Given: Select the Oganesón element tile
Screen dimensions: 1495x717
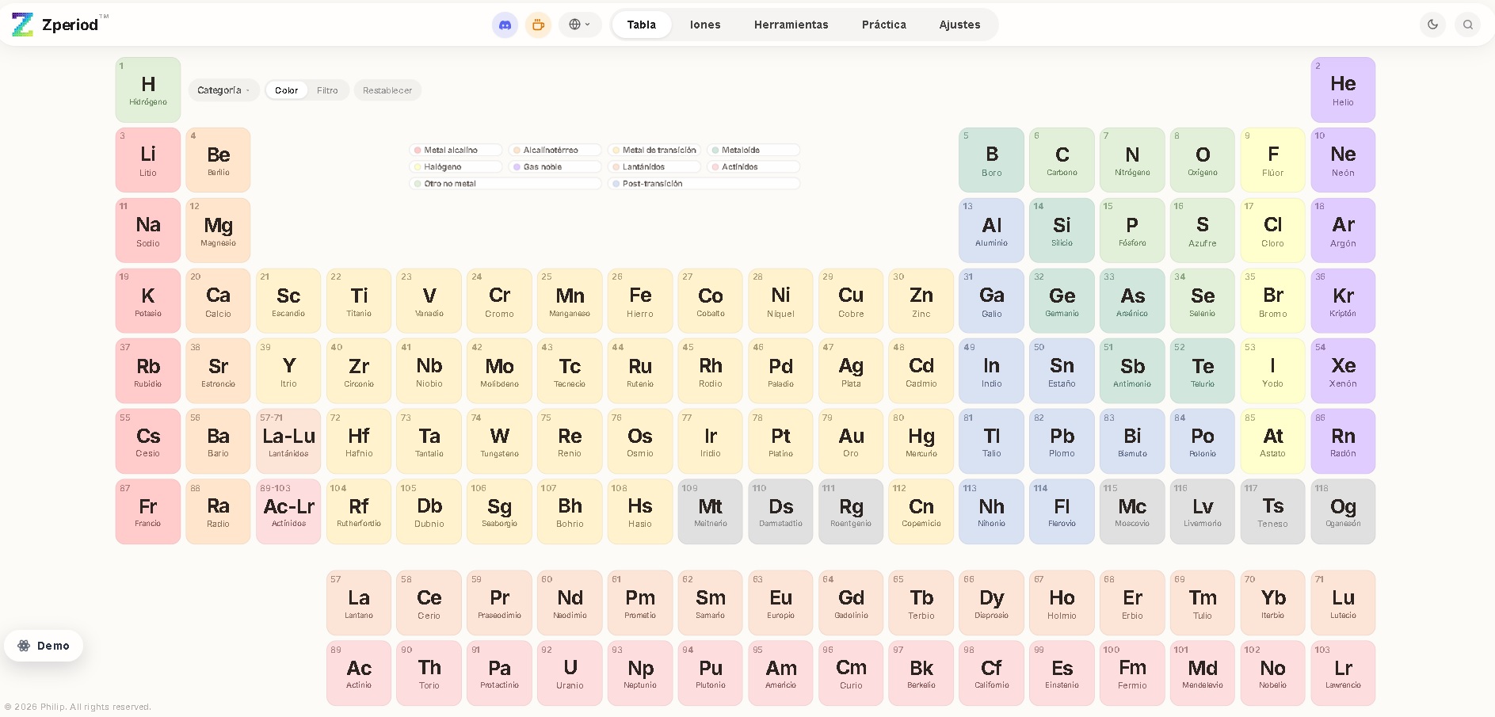Looking at the screenshot, I should tap(1343, 512).
